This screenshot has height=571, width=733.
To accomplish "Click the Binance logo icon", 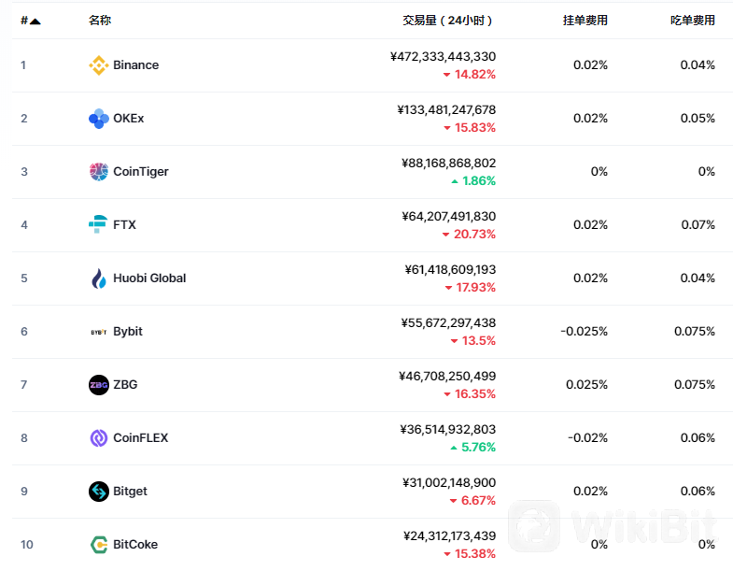I will [99, 65].
